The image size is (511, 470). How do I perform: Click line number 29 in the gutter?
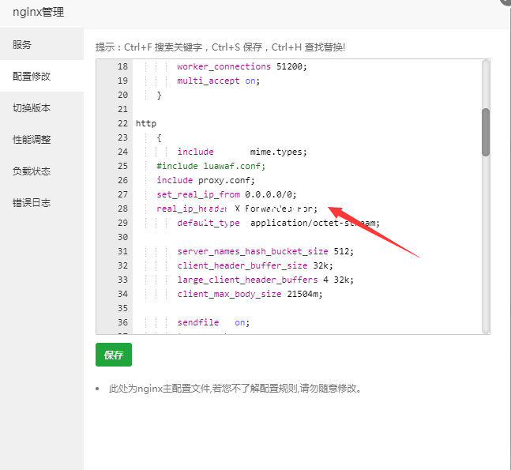(122, 223)
